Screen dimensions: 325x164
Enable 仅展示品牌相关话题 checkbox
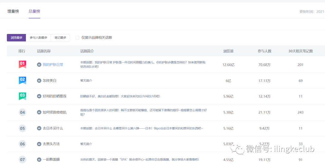click(77, 38)
